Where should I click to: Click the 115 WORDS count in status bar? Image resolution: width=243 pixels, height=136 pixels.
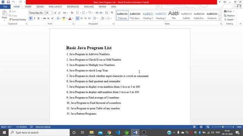tap(21, 127)
